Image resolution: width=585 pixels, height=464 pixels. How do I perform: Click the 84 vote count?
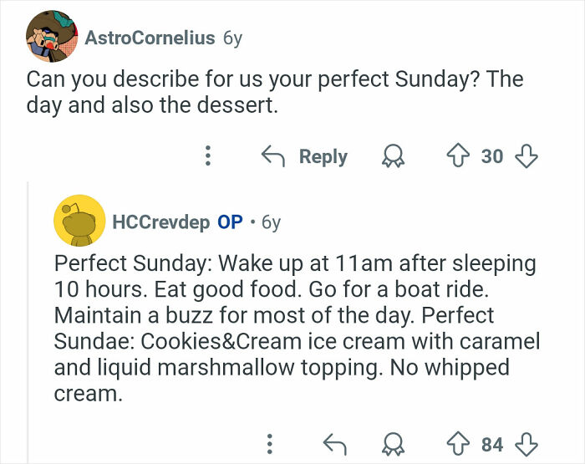pos(493,441)
